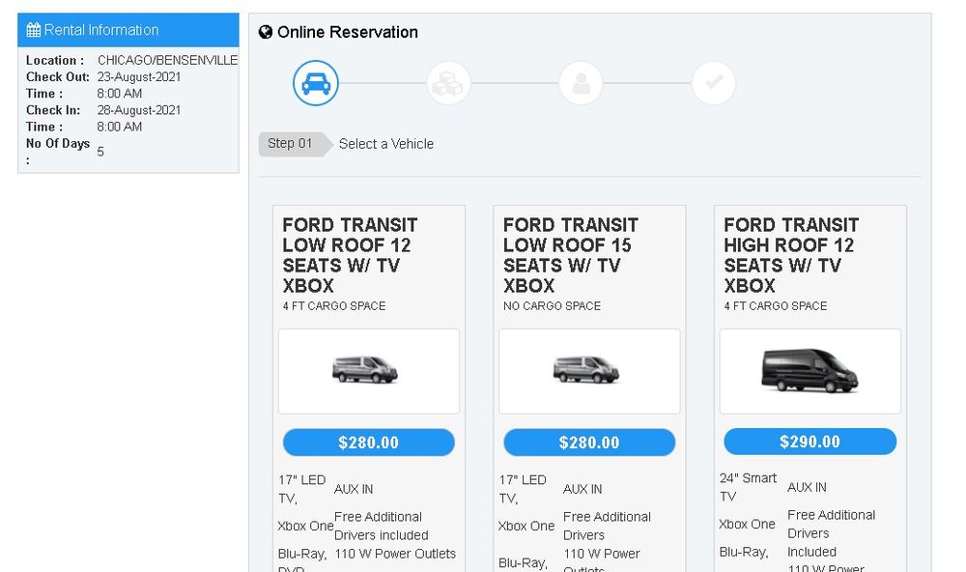This screenshot has width=966, height=572.
Task: Open Ford Transit Low Roof 15 Seats title
Action: click(570, 255)
